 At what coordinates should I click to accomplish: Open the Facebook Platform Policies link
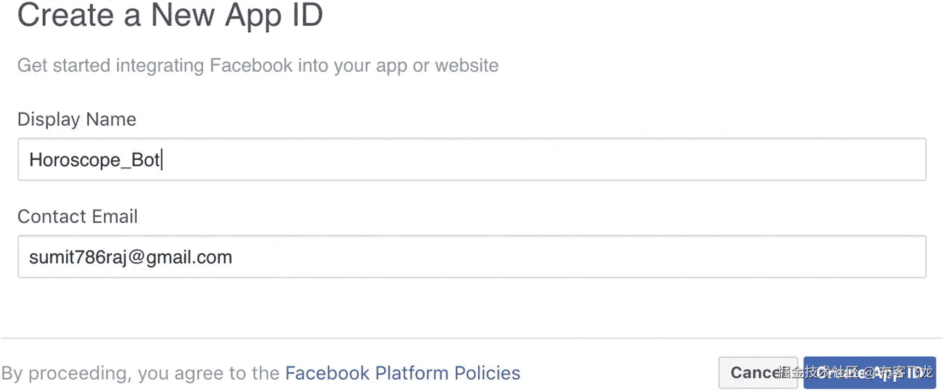click(x=402, y=373)
